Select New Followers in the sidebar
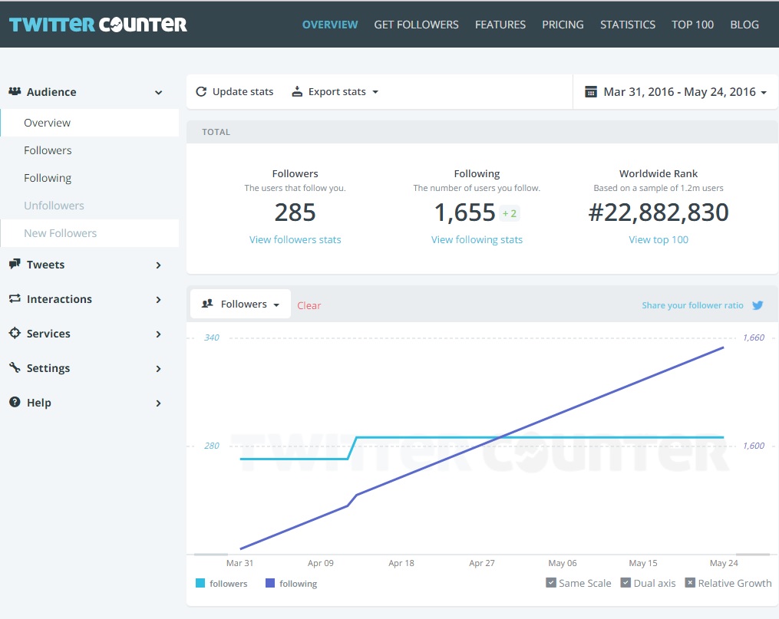The width and height of the screenshot is (779, 619). pos(90,233)
